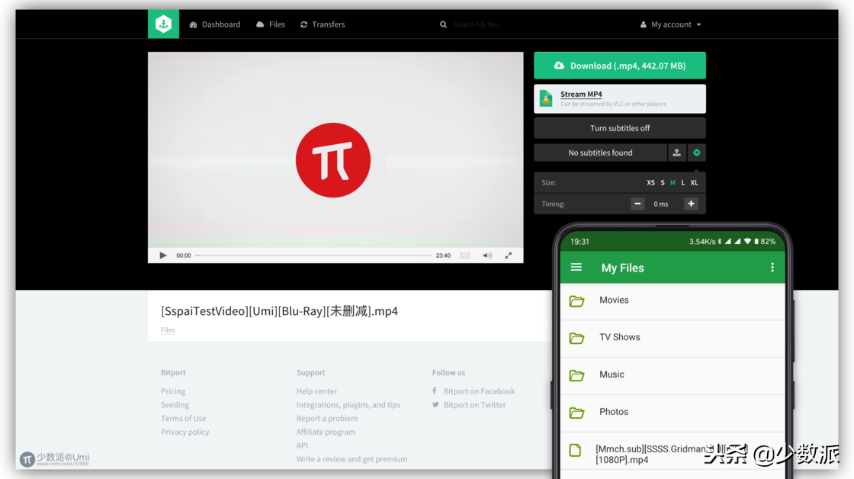Download the .mp4 file (442.07 MB)
The image size is (854, 479).
[x=620, y=66]
